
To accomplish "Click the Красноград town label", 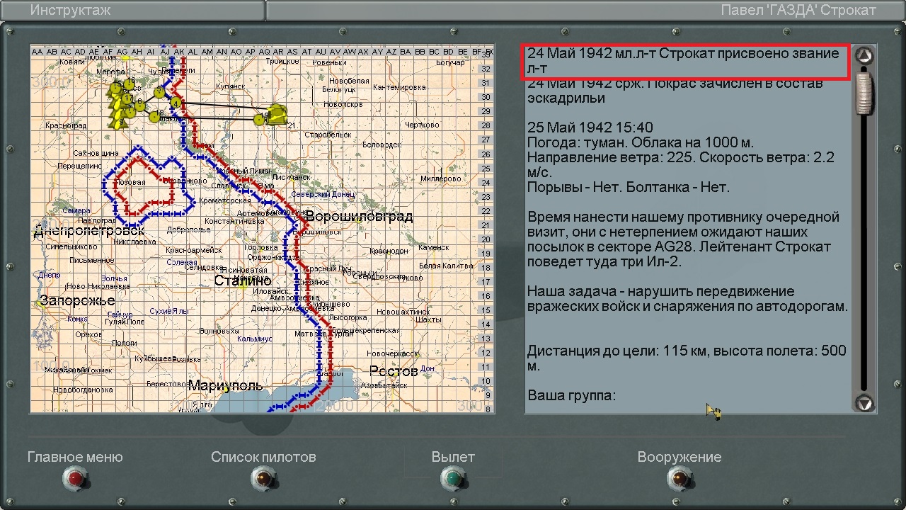I will pyautogui.click(x=66, y=126).
